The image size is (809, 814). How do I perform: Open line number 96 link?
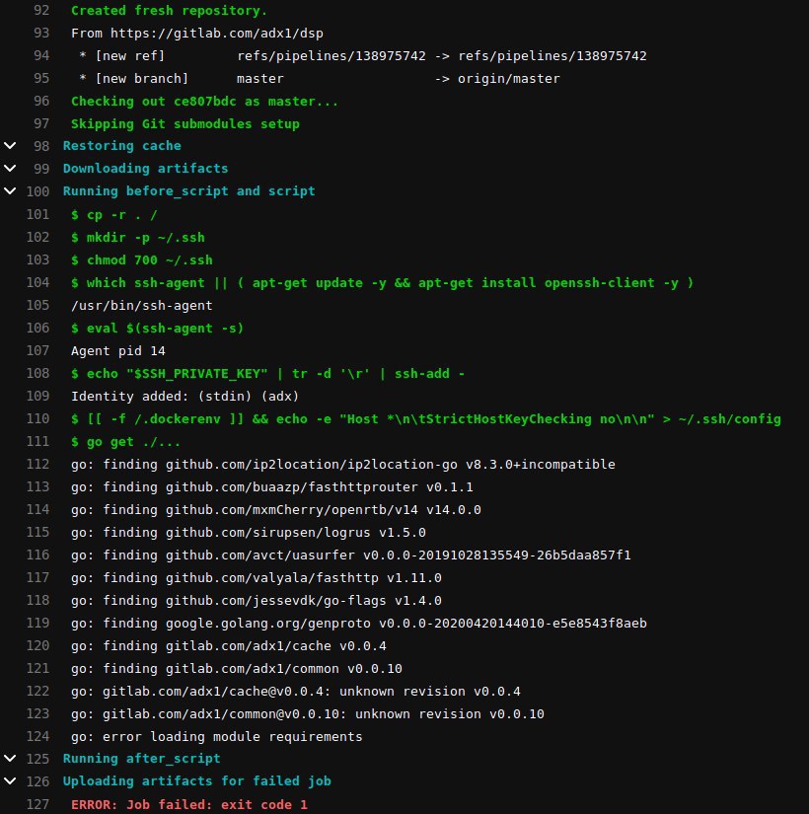[x=41, y=102]
